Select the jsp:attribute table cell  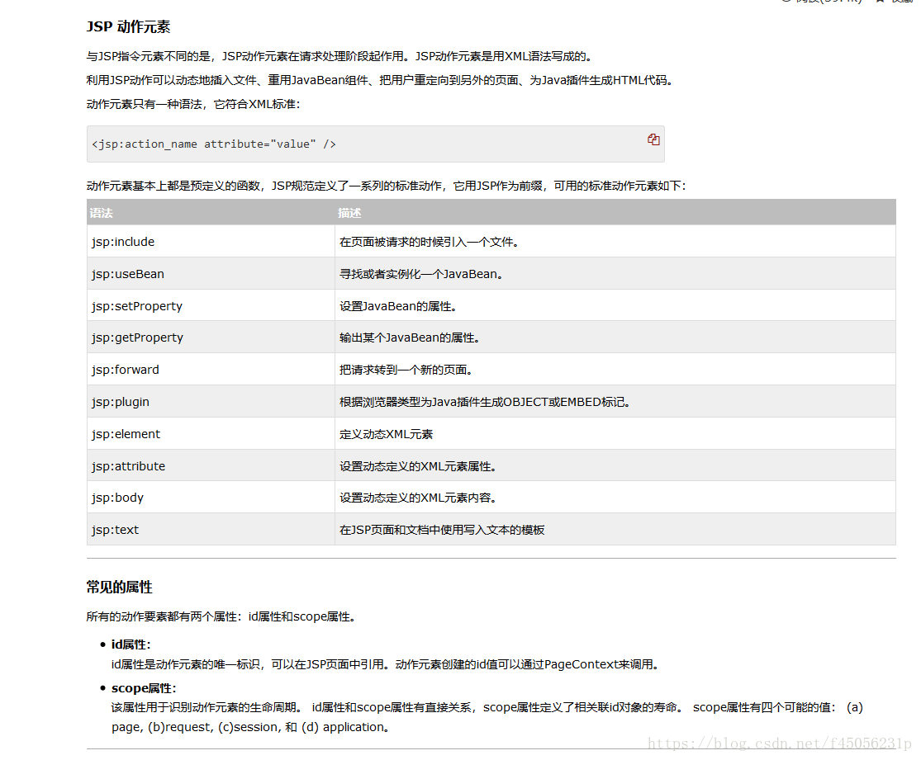tap(211, 465)
